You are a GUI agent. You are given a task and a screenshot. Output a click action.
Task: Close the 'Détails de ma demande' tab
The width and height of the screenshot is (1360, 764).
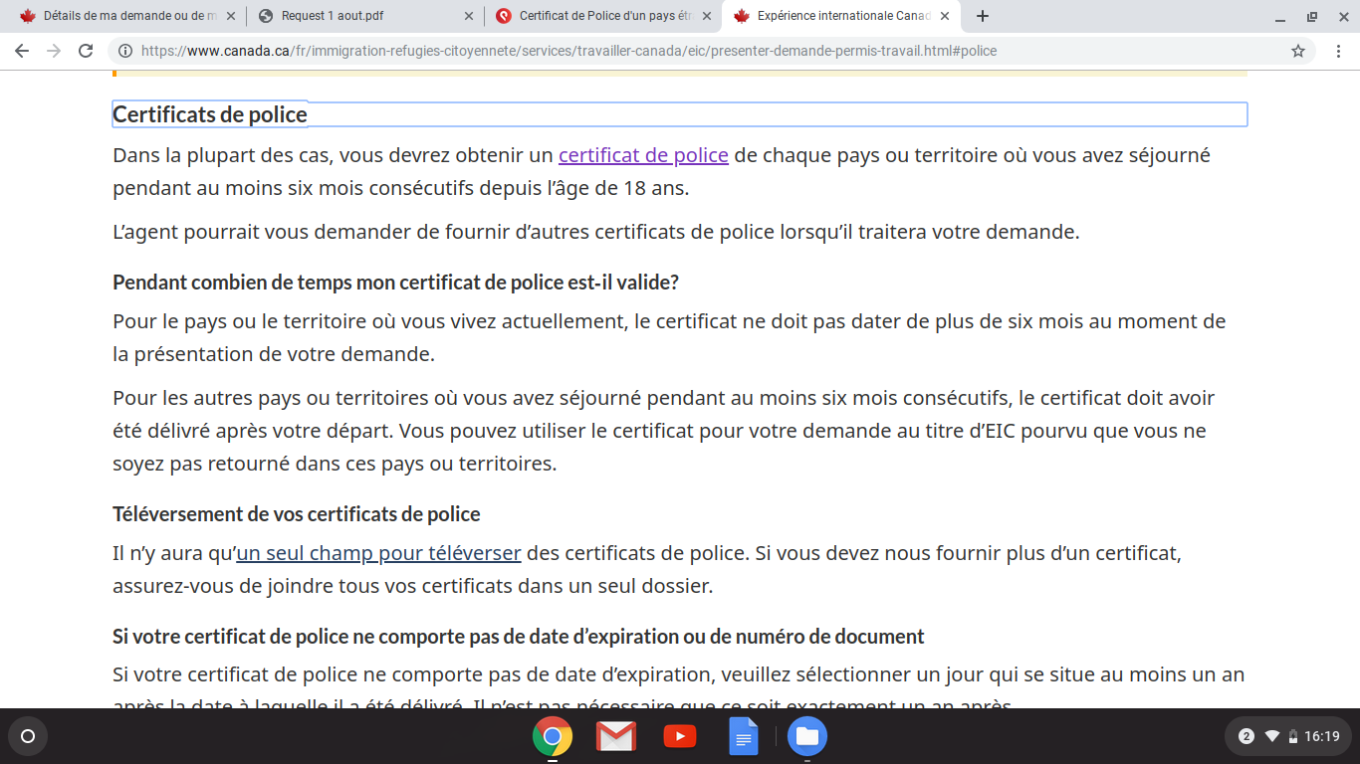coord(231,16)
